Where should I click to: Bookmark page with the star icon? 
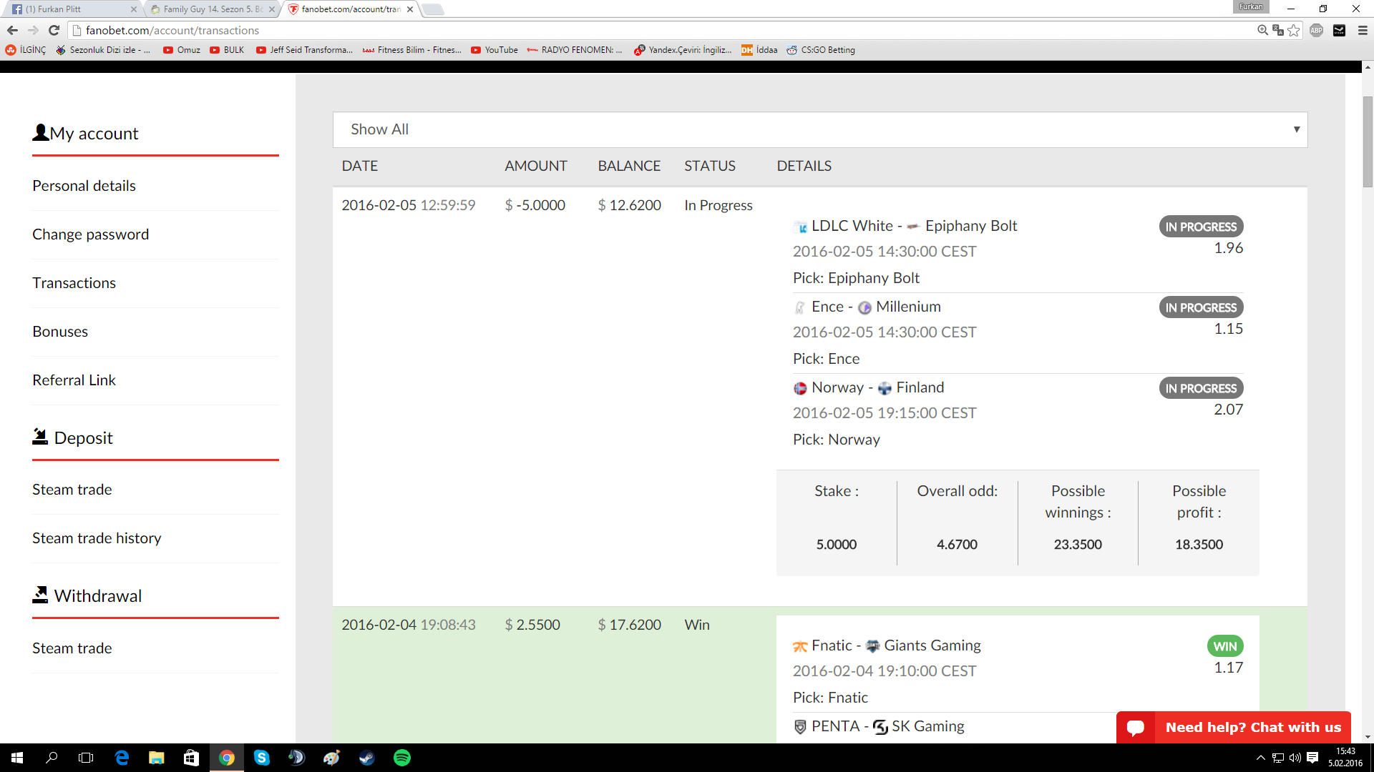1293,30
